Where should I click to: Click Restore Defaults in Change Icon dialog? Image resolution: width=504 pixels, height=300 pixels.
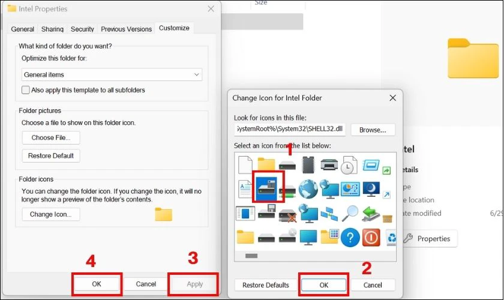265,285
